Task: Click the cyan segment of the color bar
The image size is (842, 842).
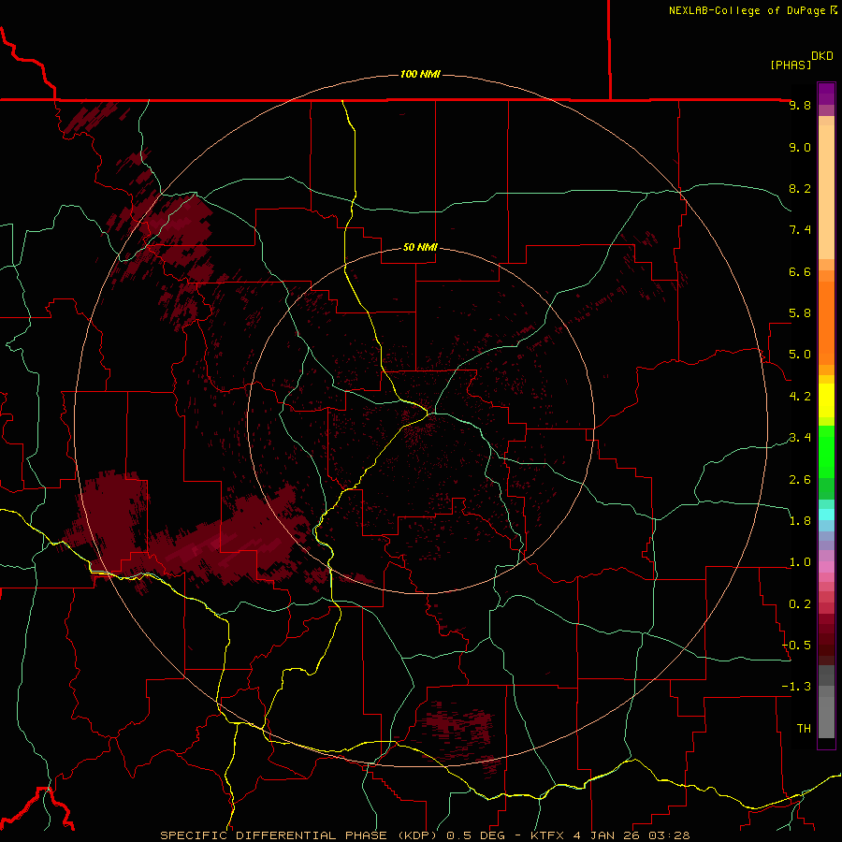Action: coord(826,515)
